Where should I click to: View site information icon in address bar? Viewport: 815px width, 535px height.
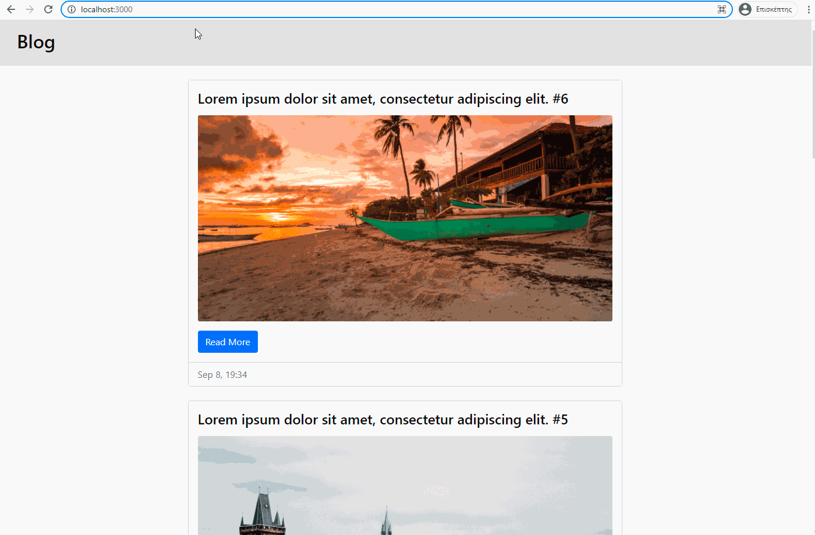tap(72, 9)
